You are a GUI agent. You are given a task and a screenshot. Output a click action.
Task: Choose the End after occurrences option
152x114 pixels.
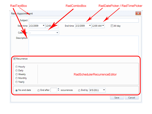point(39,90)
